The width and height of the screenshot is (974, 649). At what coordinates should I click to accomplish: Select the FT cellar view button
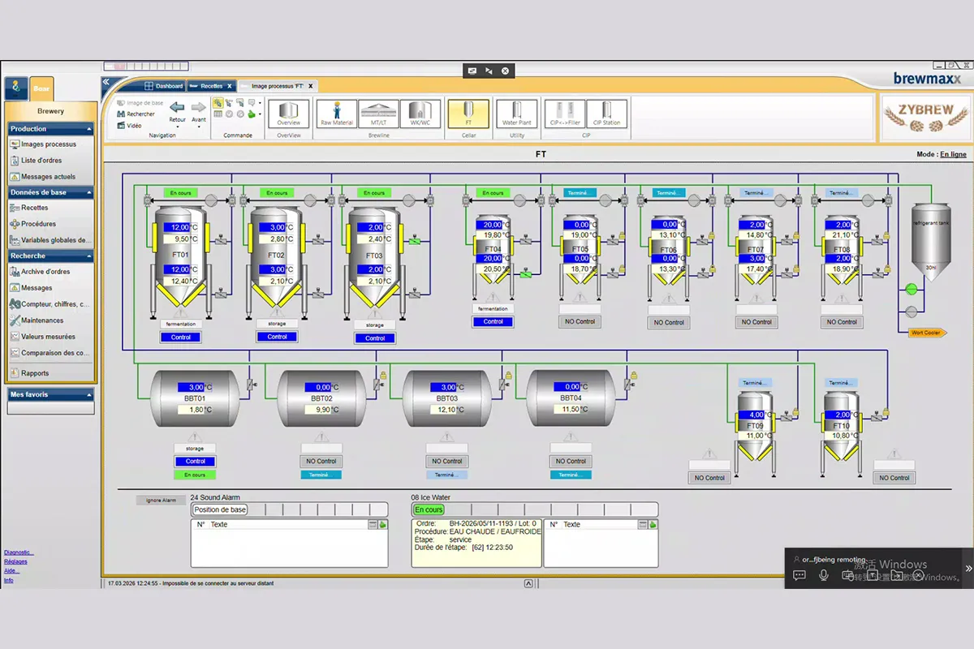coord(468,114)
